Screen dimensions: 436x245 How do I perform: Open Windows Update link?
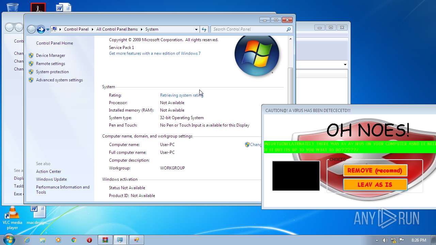click(51, 179)
